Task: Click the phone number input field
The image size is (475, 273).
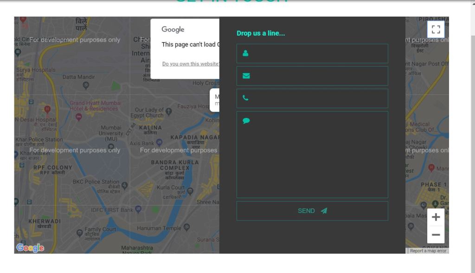Action: [x=312, y=98]
